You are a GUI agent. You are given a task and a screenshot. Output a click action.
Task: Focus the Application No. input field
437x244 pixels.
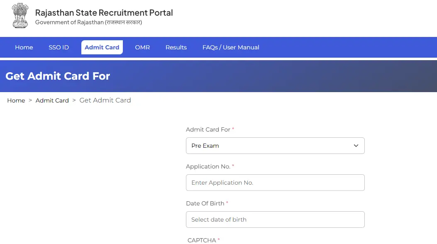pyautogui.click(x=275, y=183)
